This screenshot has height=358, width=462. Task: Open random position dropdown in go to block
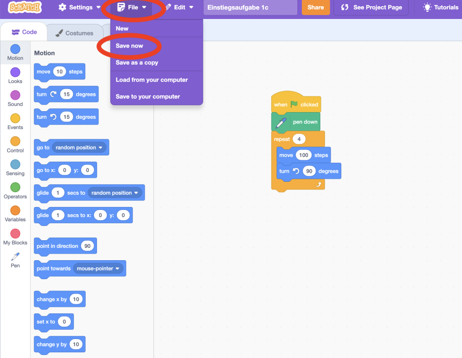point(79,148)
